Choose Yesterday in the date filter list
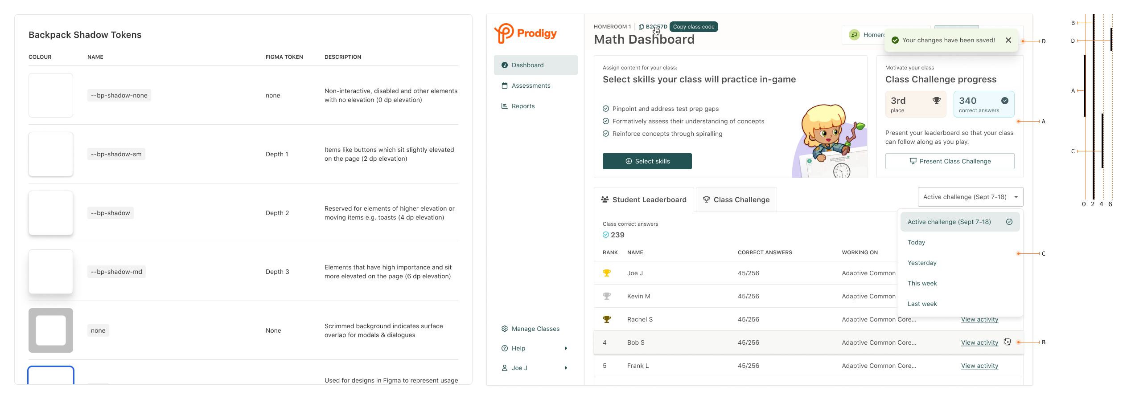Viewport: 1127px width, 399px height. click(922, 263)
